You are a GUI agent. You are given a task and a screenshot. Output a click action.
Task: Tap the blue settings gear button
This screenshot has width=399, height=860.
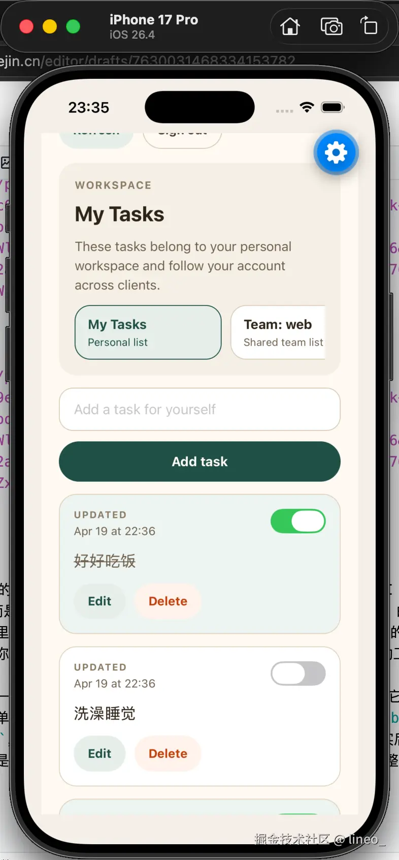tap(336, 152)
